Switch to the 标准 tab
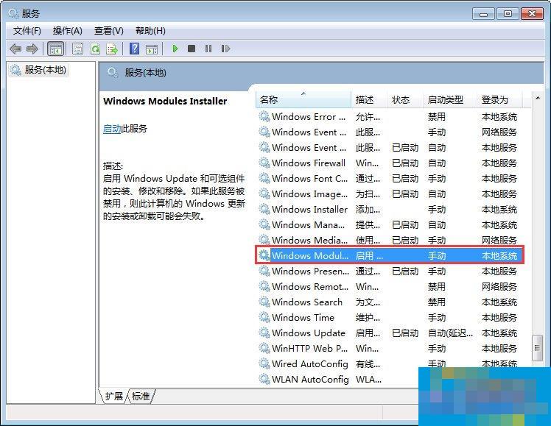The image size is (551, 426). click(141, 396)
